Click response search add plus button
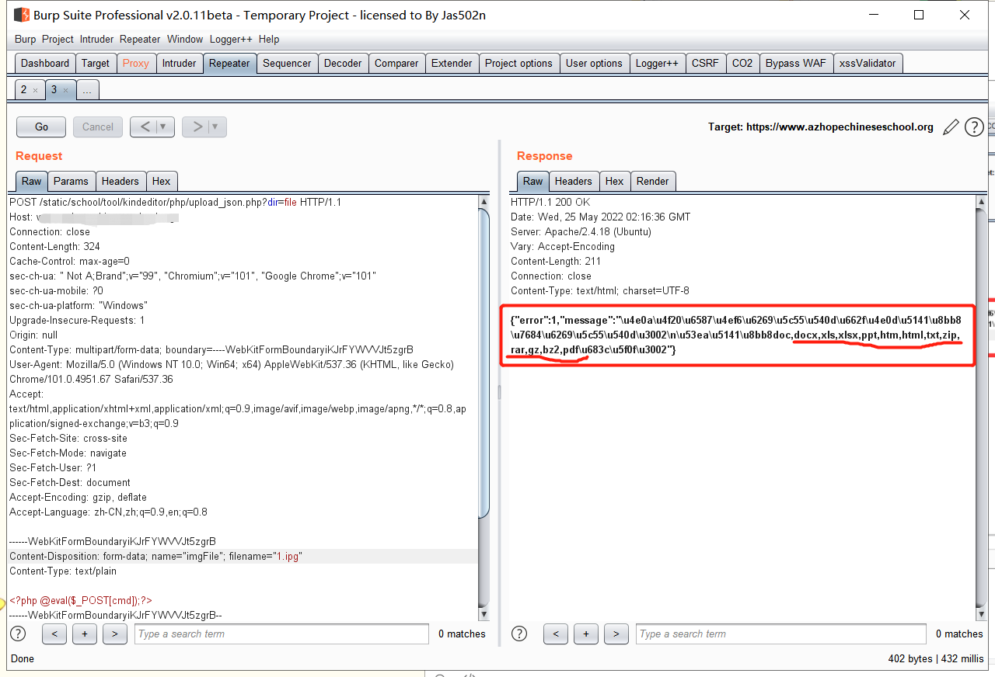This screenshot has height=677, width=995. (x=586, y=634)
